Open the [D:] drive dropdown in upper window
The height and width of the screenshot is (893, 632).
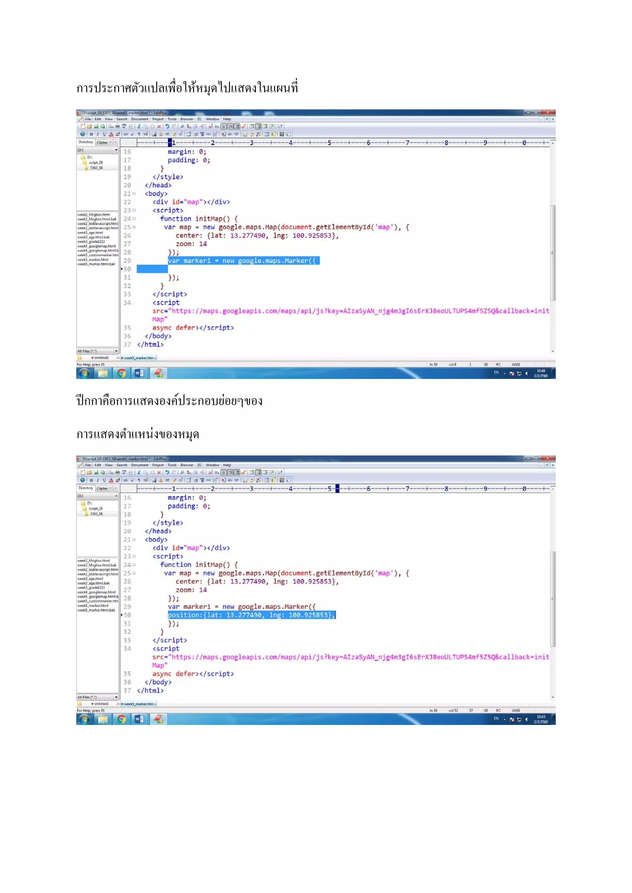click(116, 150)
